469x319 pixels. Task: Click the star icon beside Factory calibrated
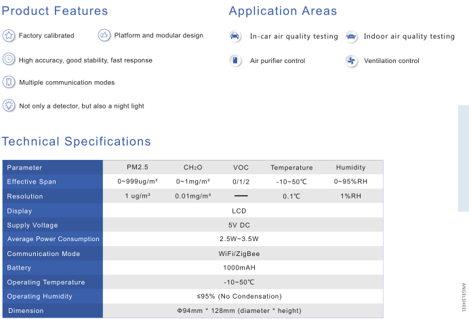[9, 36]
